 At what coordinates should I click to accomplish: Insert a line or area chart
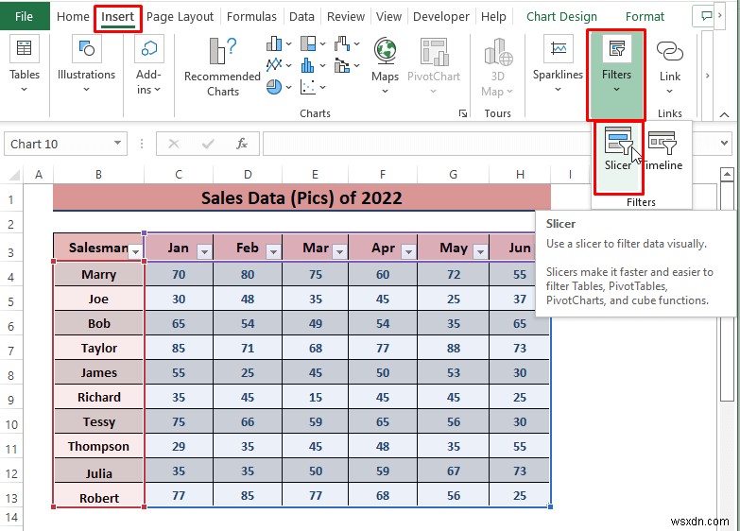(x=279, y=65)
